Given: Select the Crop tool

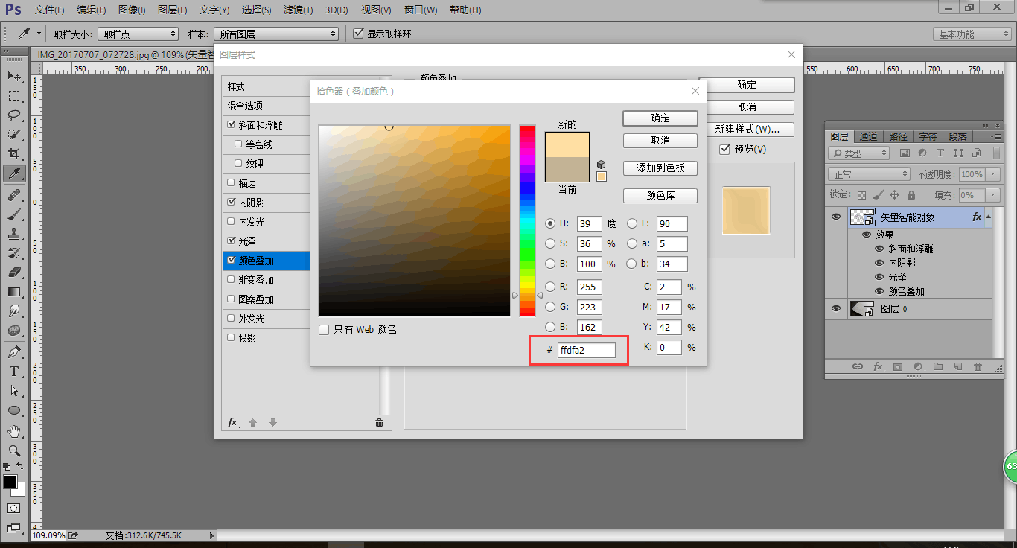Looking at the screenshot, I should tap(14, 154).
